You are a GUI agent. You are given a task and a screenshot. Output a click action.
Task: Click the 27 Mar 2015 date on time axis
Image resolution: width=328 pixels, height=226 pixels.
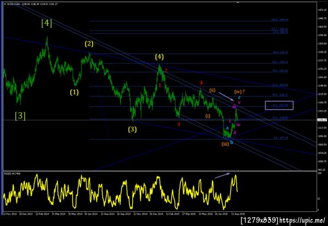point(189,214)
